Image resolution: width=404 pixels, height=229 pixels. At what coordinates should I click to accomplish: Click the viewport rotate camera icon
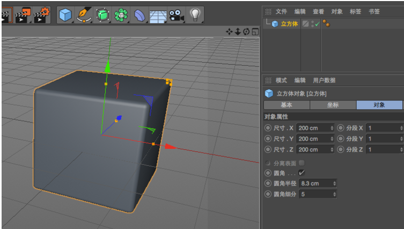[x=246, y=32]
